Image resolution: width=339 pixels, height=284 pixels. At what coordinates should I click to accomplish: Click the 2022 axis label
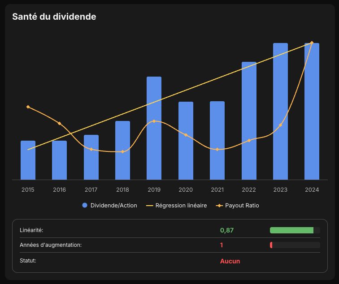(249, 189)
